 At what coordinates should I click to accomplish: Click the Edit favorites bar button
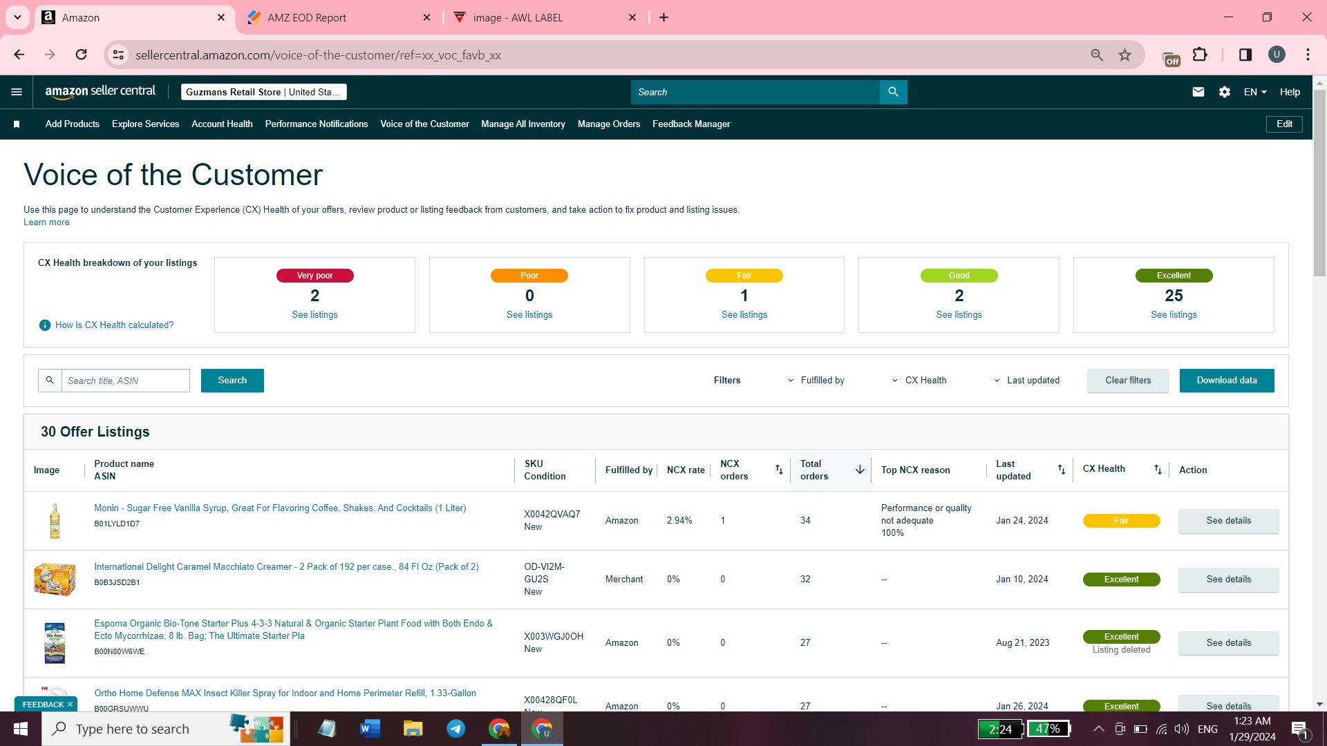[1284, 124]
